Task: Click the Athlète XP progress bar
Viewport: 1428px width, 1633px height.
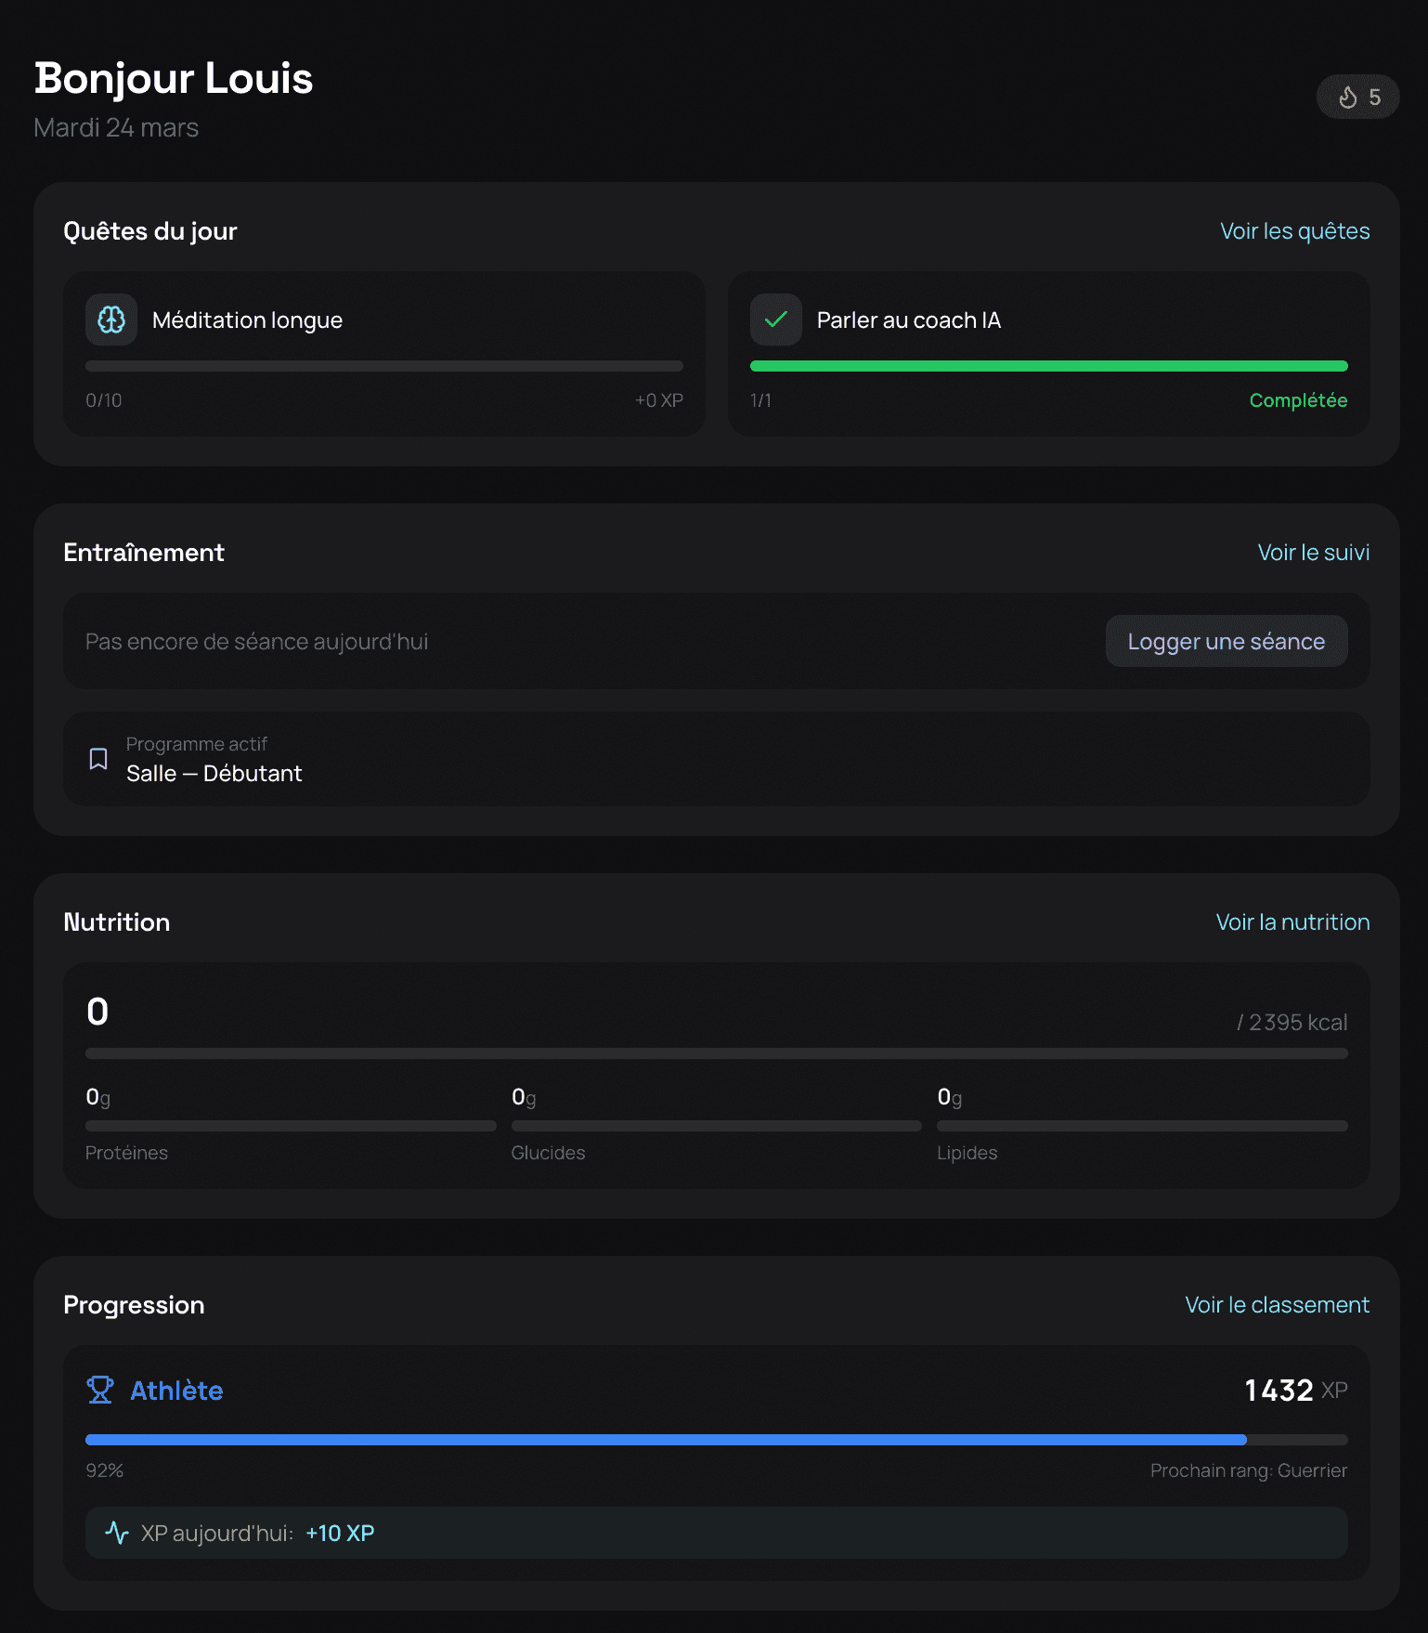Action: 716,1440
